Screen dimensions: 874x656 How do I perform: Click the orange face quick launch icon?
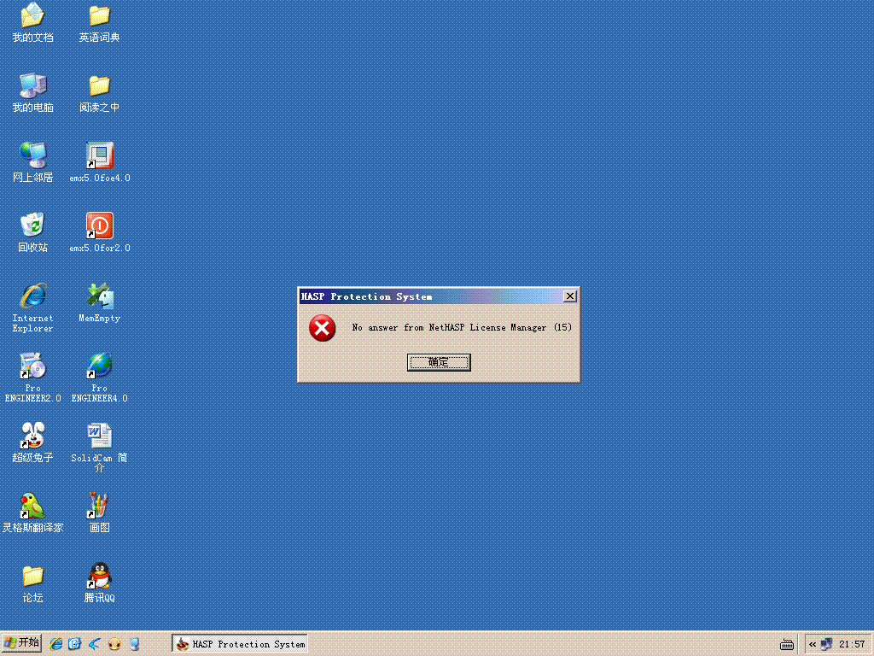(114, 644)
